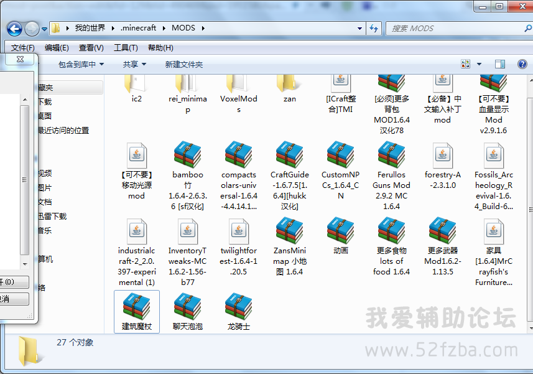The width and height of the screenshot is (533, 374).
Task: Open the 共享 dropdown
Action: 134,64
